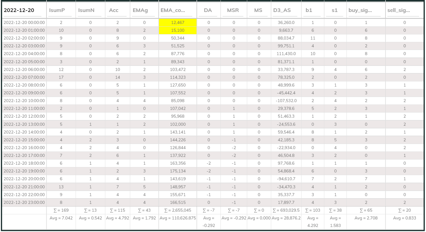Click the EMA_co value 175,134
426x232 pixels.
click(x=178, y=171)
